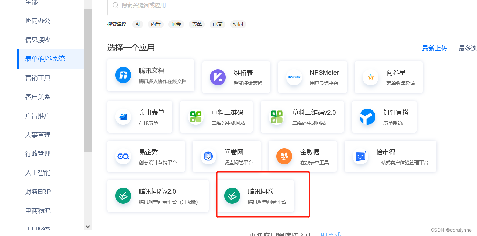Click the 调查问卷平台 description under 问卷网
Viewport: 477px width, 236px height.
(x=239, y=163)
